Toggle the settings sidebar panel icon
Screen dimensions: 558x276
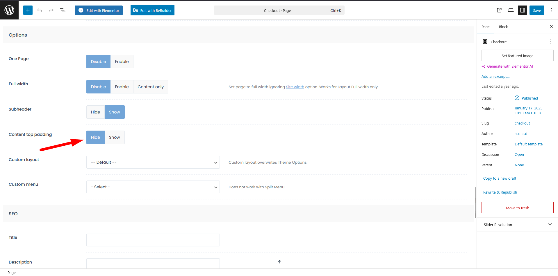pos(522,10)
